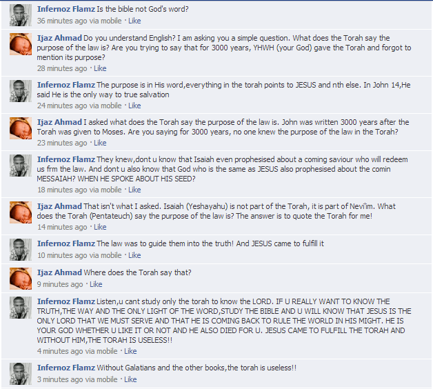Like the 'Where does the Torah say that?' comment
Viewport: 433px width, 389px height.
[96, 284]
